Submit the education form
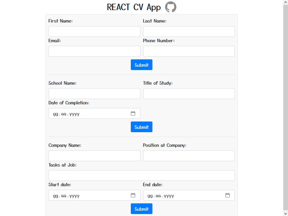The height and width of the screenshot is (216, 288). 141,127
